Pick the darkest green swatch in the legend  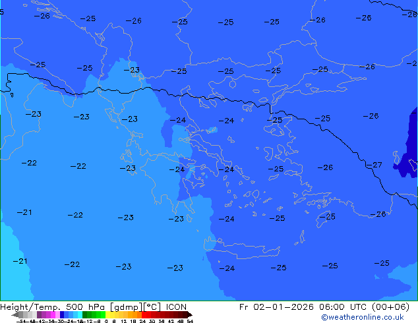[85, 314]
